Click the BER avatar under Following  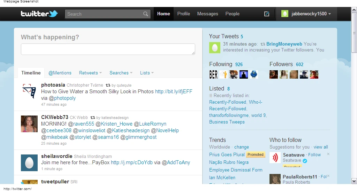213,74
